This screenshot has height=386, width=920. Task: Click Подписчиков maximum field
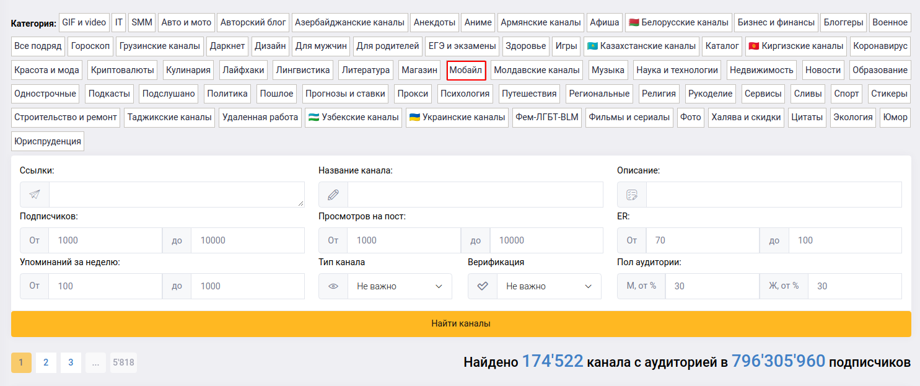(248, 240)
